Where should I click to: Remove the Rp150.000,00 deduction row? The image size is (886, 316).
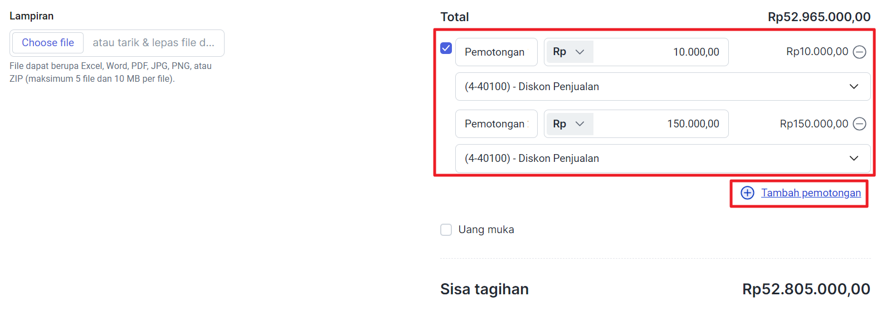click(859, 124)
